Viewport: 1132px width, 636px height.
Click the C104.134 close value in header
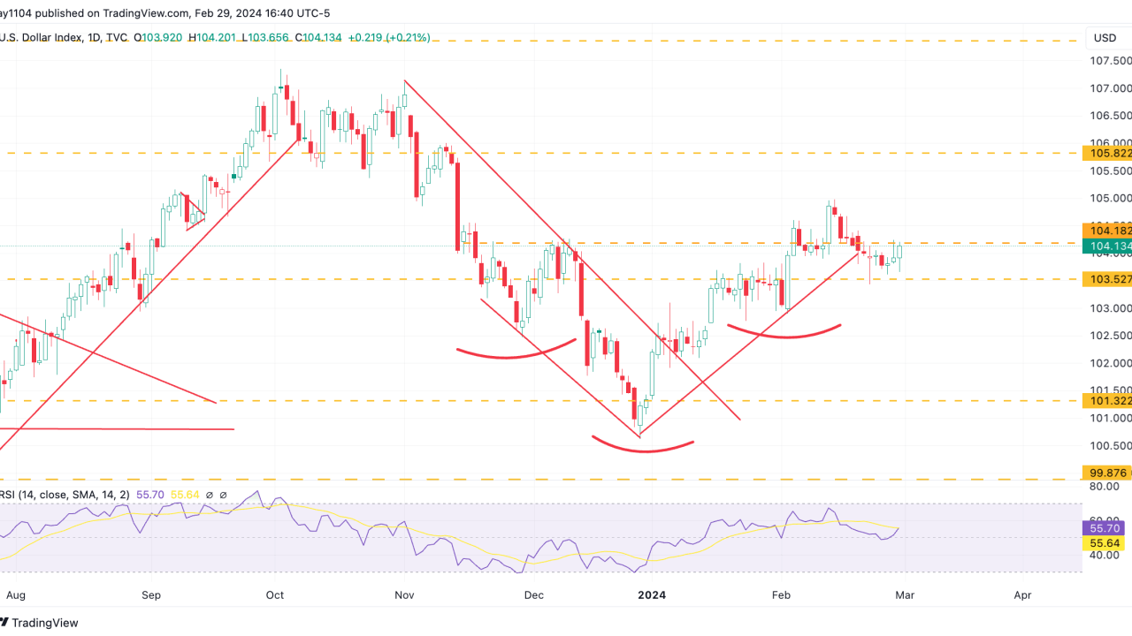tap(317, 38)
